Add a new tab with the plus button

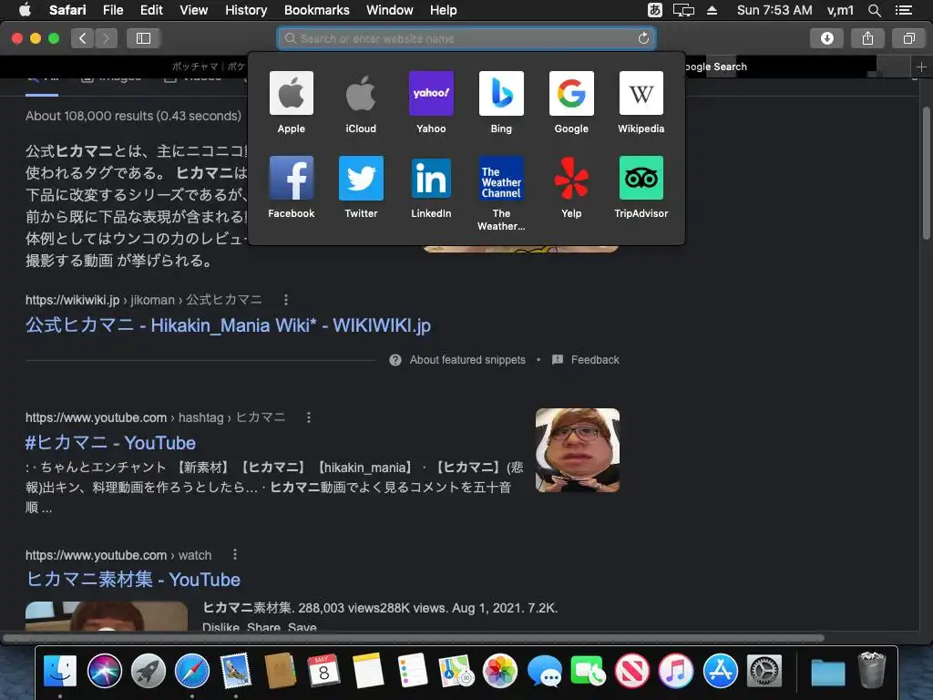point(921,67)
